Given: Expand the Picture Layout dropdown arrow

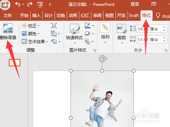Looking at the screenshot, I should point(92,42).
